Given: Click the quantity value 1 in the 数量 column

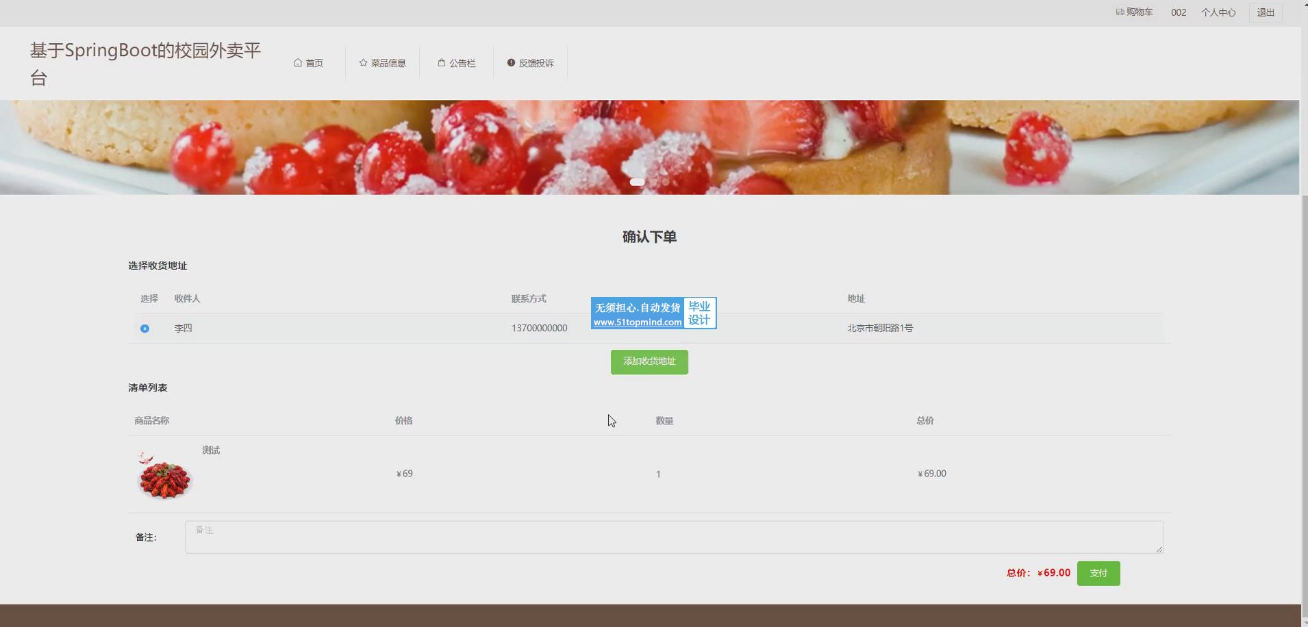Looking at the screenshot, I should click(658, 474).
